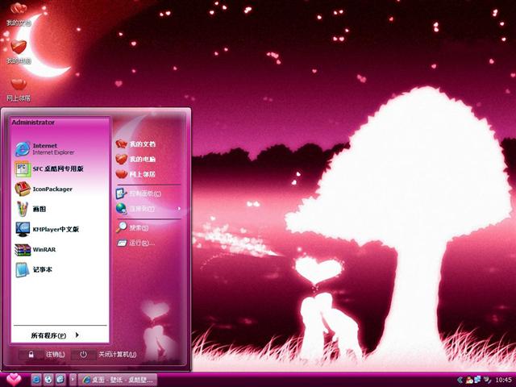Launch SFC 桌酷网专用版 from the Start menu
The height and width of the screenshot is (387, 516).
coord(56,169)
